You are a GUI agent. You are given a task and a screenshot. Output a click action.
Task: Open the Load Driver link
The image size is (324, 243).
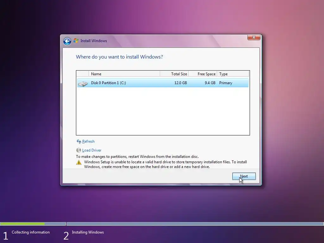click(x=92, y=150)
